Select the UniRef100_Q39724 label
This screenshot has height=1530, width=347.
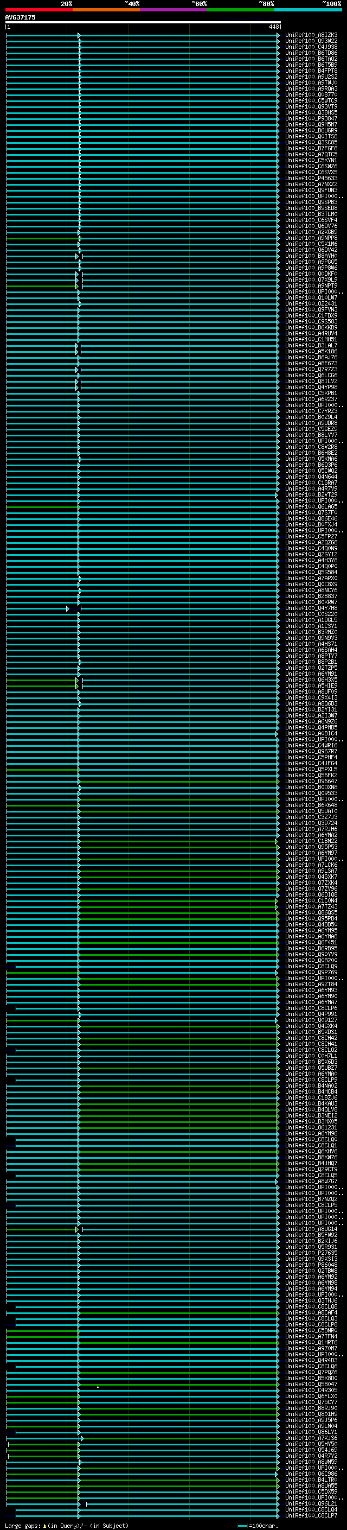pyautogui.click(x=311, y=823)
